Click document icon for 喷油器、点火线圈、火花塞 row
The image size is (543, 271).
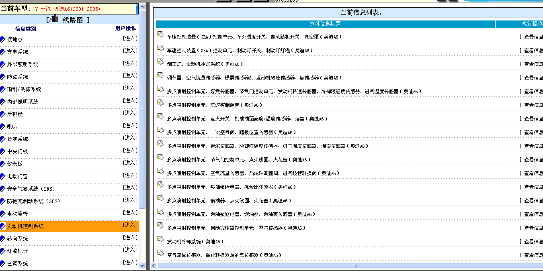161,198
